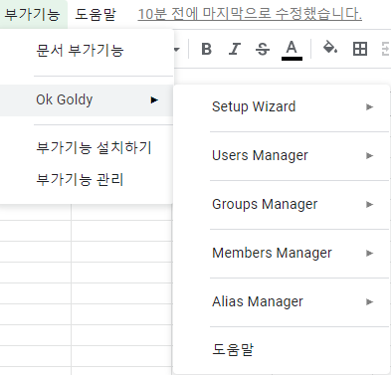Click the merge cells icon
The width and height of the screenshot is (391, 375).
click(385, 49)
